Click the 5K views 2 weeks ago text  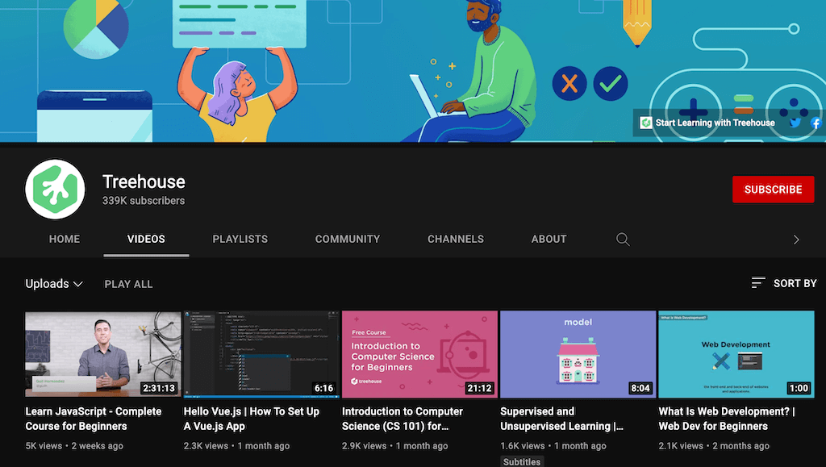(74, 446)
